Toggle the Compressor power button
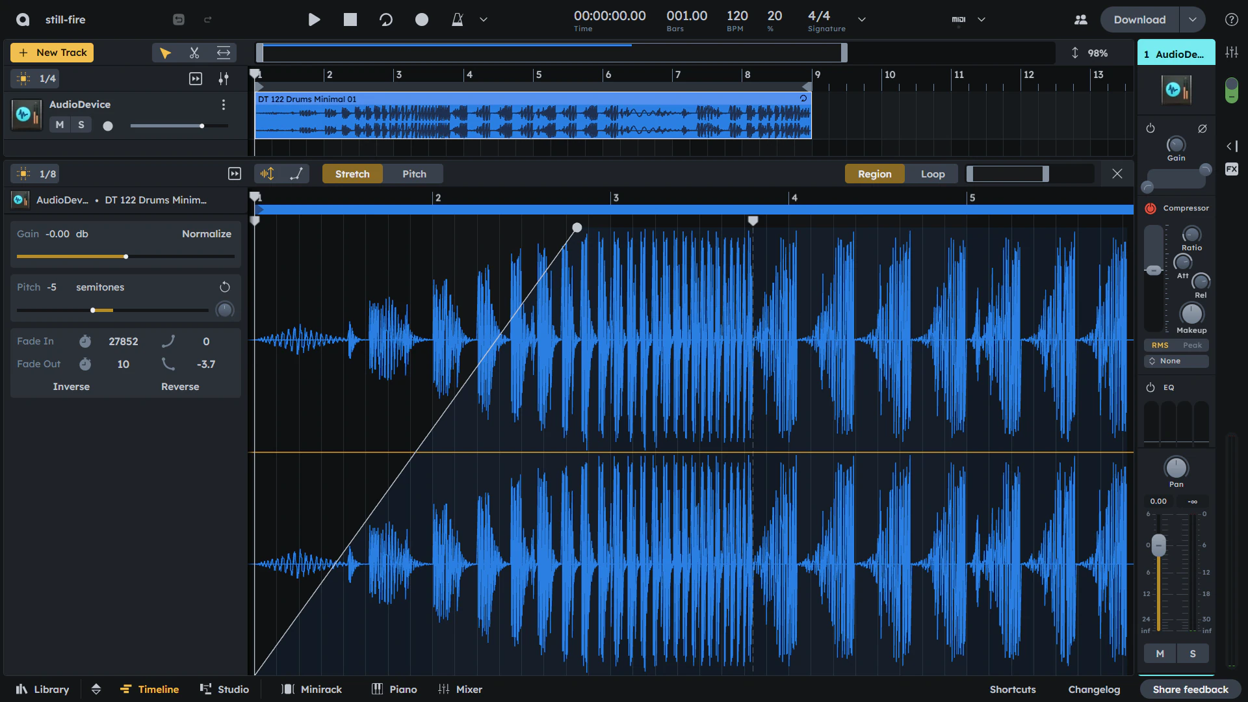Screen dimensions: 1248x702 (x=1150, y=209)
